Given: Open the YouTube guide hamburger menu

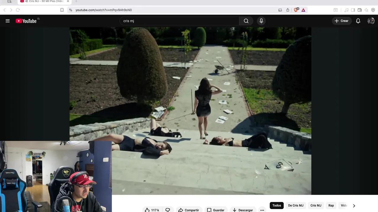Looking at the screenshot, I should point(8,21).
